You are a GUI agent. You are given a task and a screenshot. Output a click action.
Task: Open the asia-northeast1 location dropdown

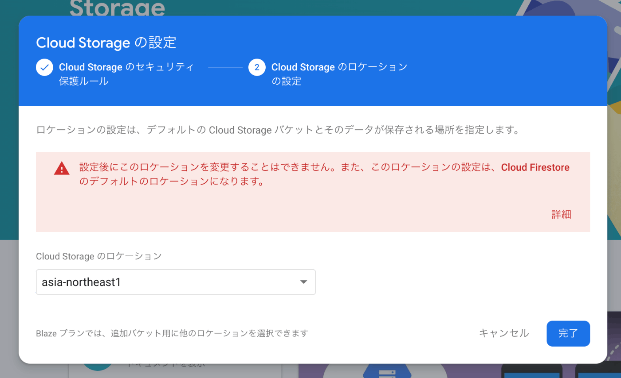(x=176, y=282)
